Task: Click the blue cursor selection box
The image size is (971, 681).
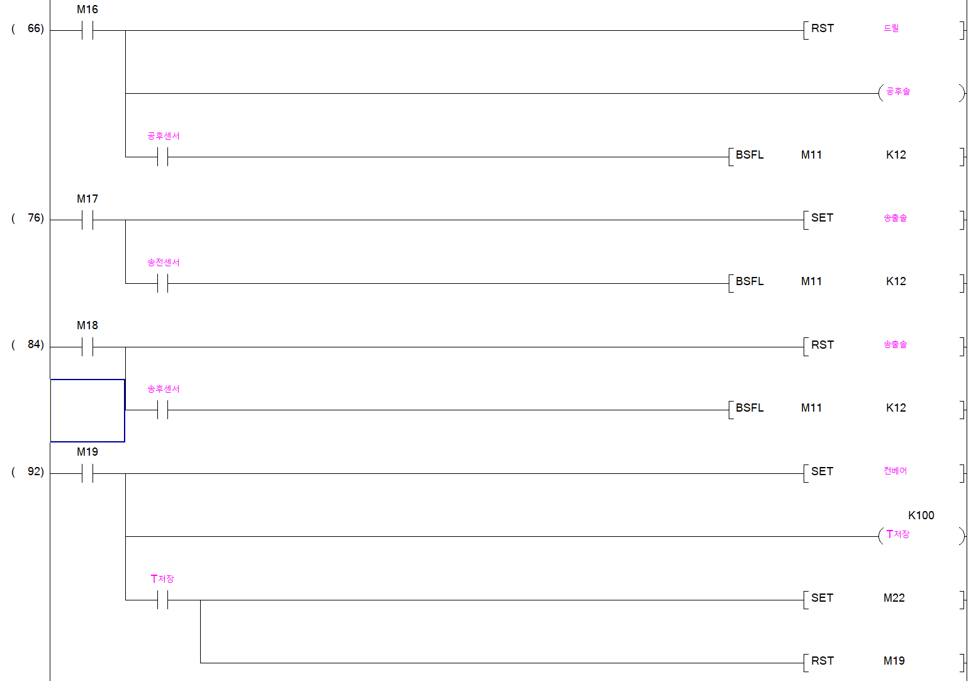Action: 87,410
